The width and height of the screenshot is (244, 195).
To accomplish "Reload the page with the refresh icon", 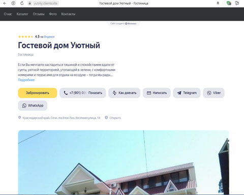I will [22, 3].
